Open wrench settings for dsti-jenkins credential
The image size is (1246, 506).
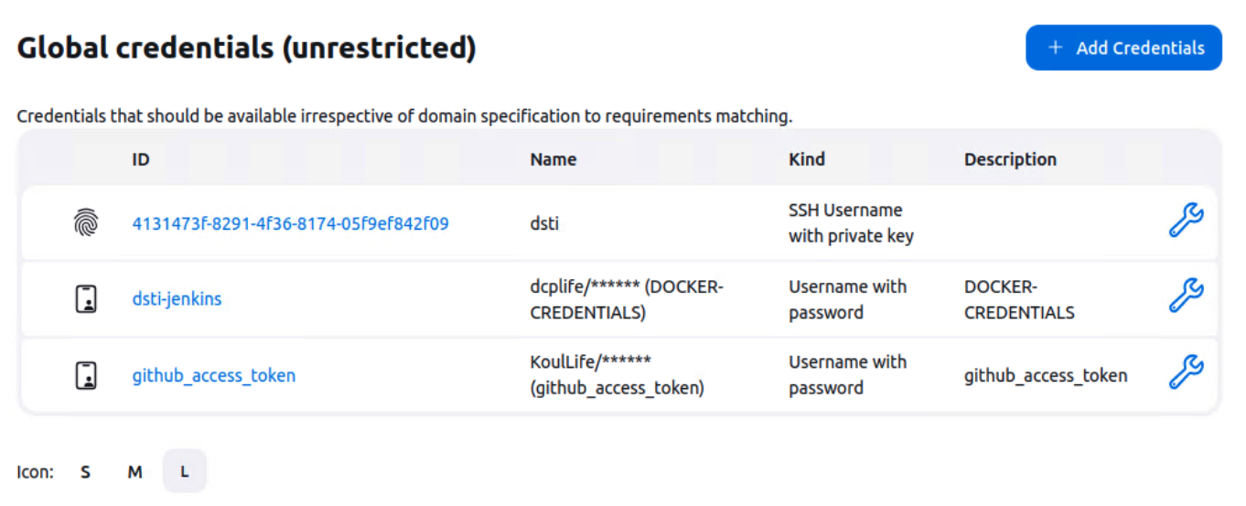coord(1186,297)
